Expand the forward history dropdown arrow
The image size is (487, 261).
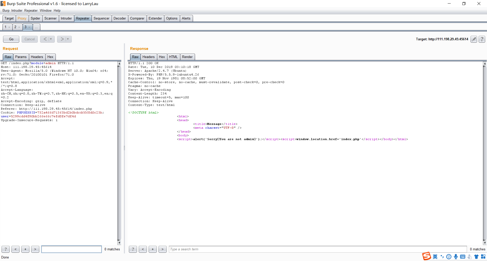[x=68, y=39]
